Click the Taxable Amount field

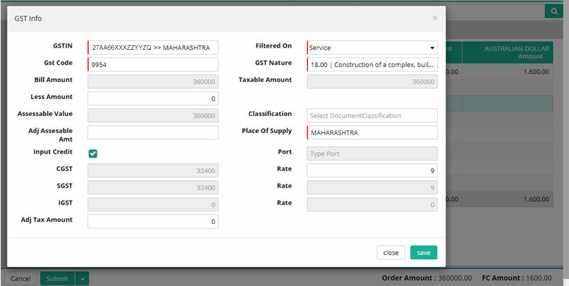pyautogui.click(x=373, y=82)
